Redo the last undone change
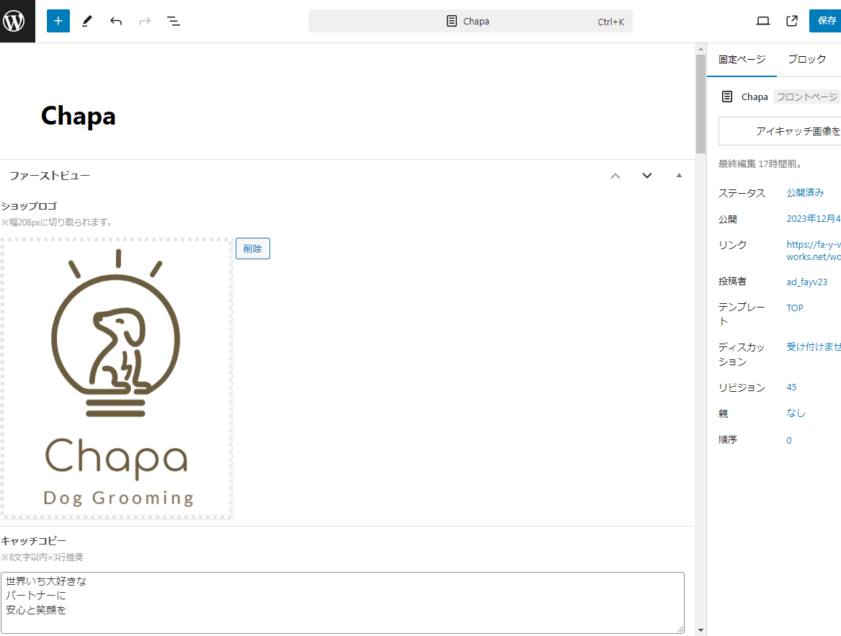Screen dimensions: 841x636 (x=145, y=21)
